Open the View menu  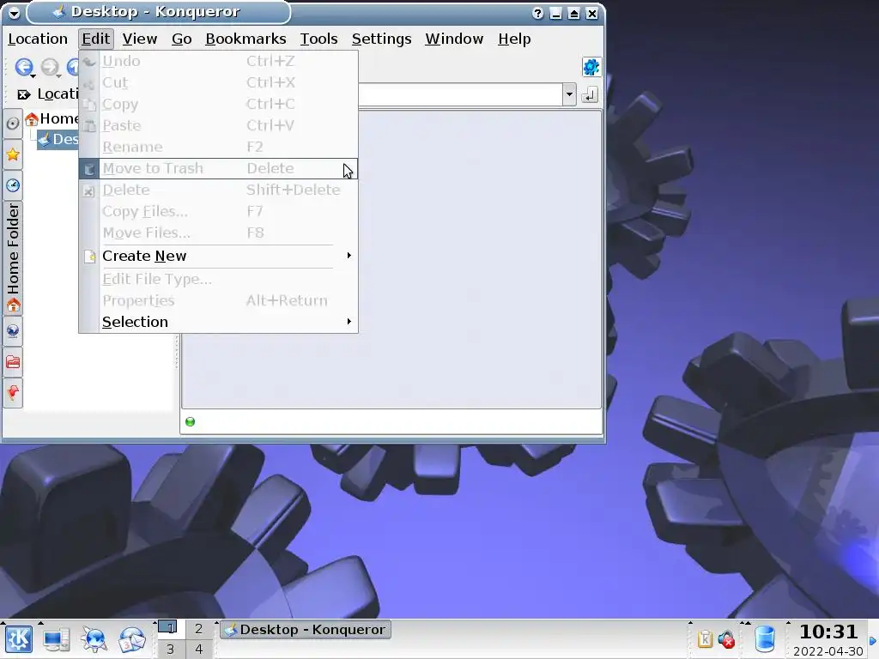[x=140, y=39]
